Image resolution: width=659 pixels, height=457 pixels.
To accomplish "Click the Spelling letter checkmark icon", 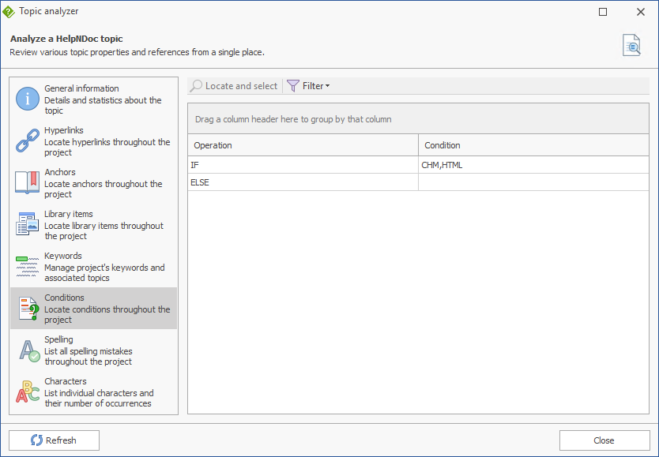I will pos(29,350).
